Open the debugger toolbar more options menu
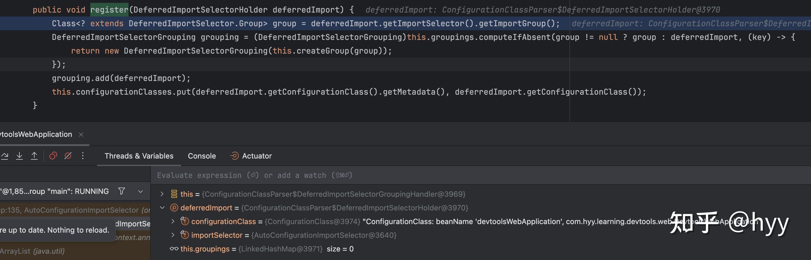 click(83, 156)
